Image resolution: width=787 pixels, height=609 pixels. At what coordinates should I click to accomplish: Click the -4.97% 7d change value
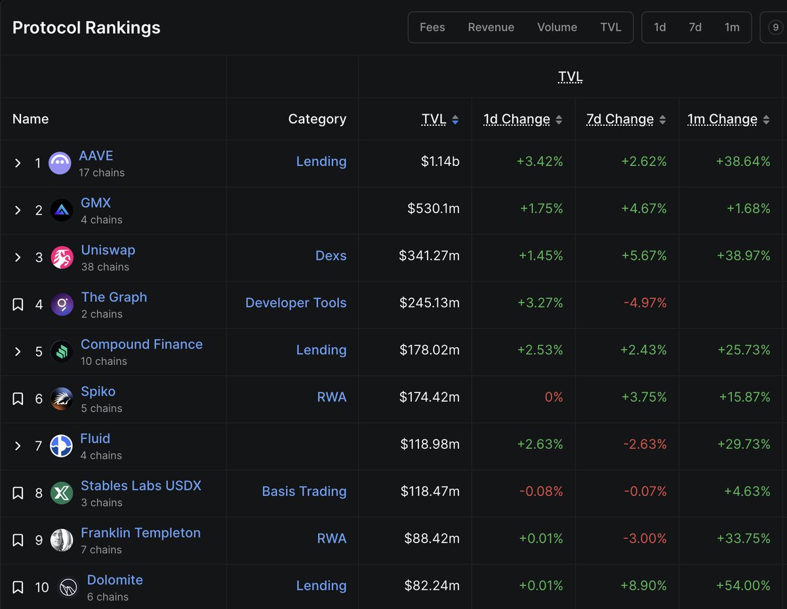(644, 303)
